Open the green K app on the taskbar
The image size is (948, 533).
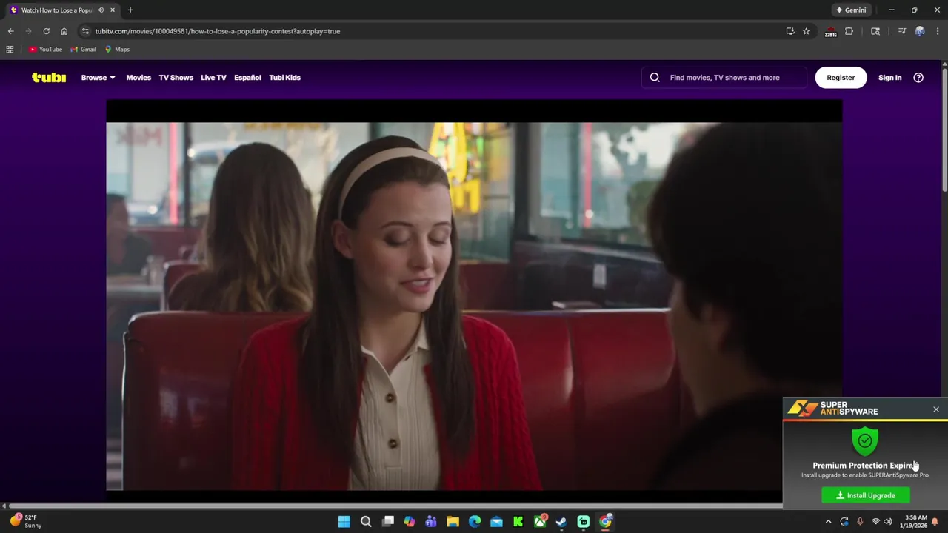(518, 522)
